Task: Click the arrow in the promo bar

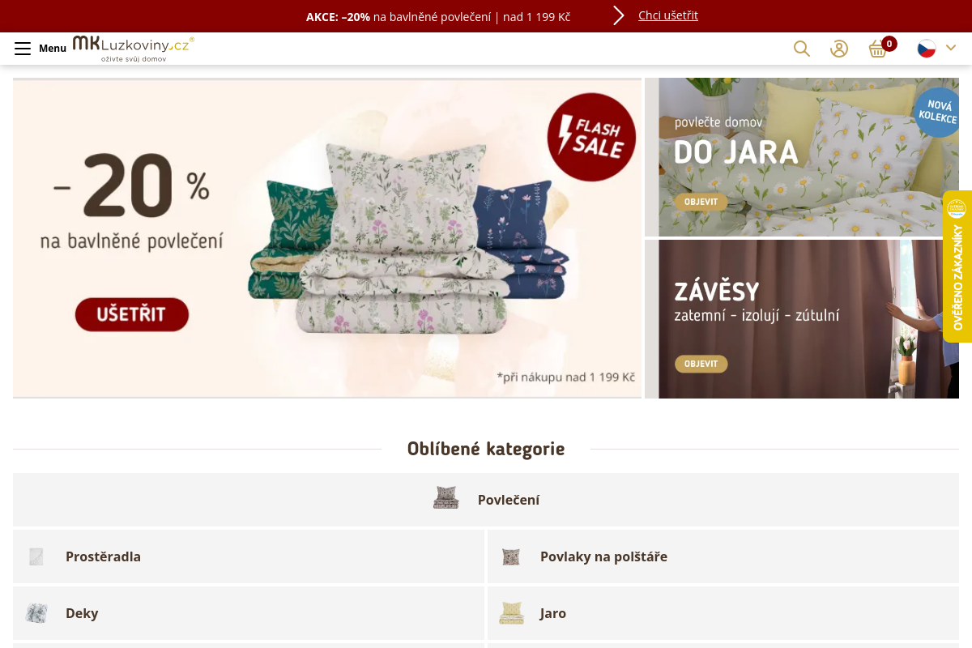Action: click(x=619, y=15)
